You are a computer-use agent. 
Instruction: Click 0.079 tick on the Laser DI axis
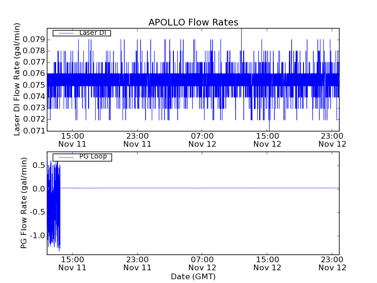point(34,39)
